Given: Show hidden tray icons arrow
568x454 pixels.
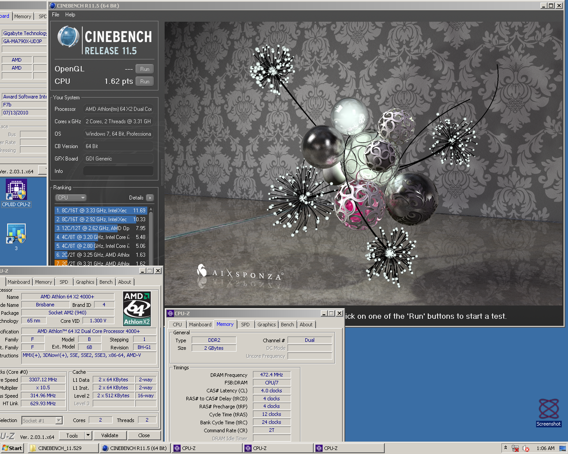Looking at the screenshot, I should point(505,448).
